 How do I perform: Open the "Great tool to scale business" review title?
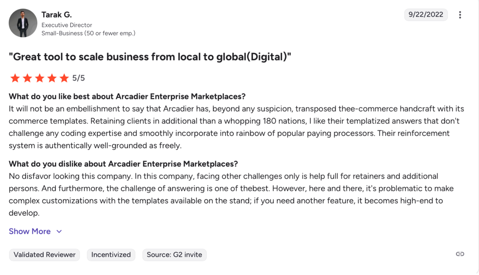(150, 57)
